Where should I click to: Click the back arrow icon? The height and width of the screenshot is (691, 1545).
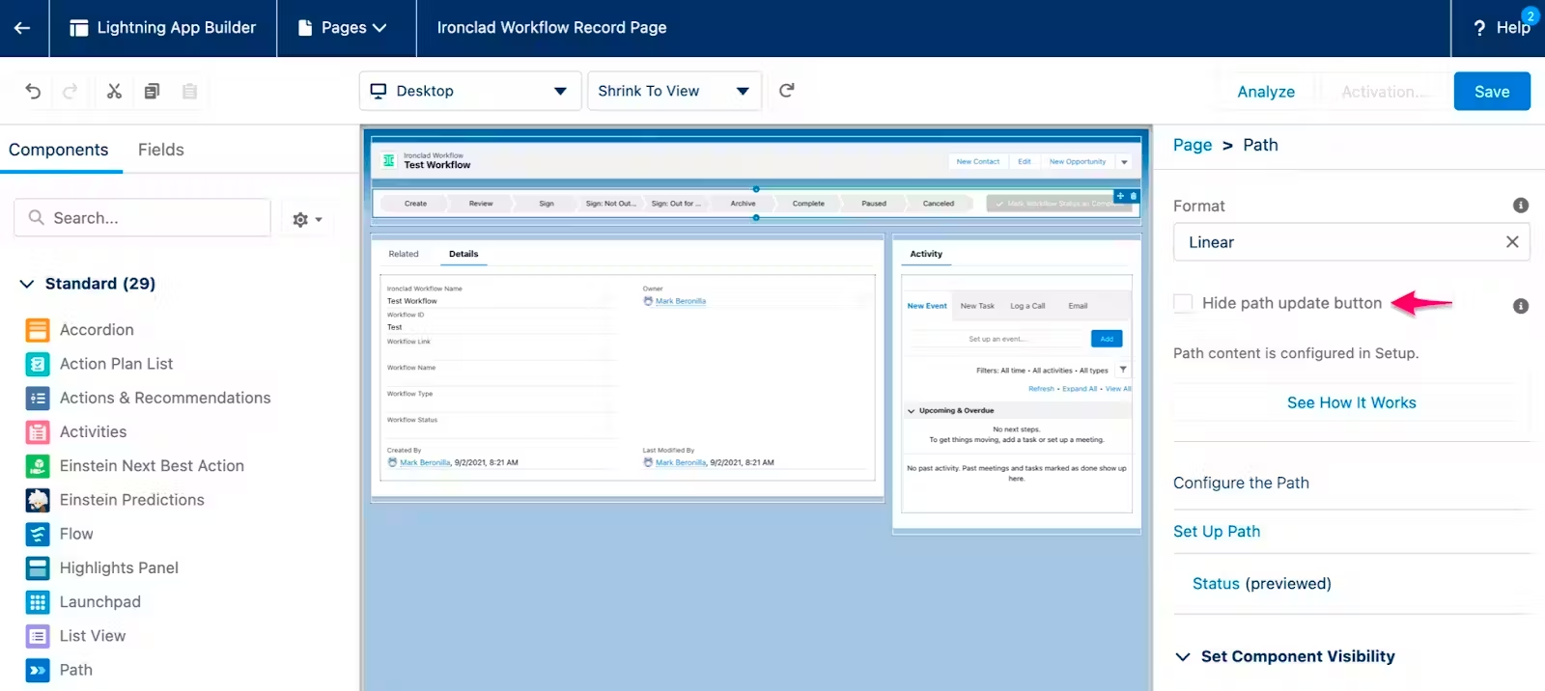point(22,28)
